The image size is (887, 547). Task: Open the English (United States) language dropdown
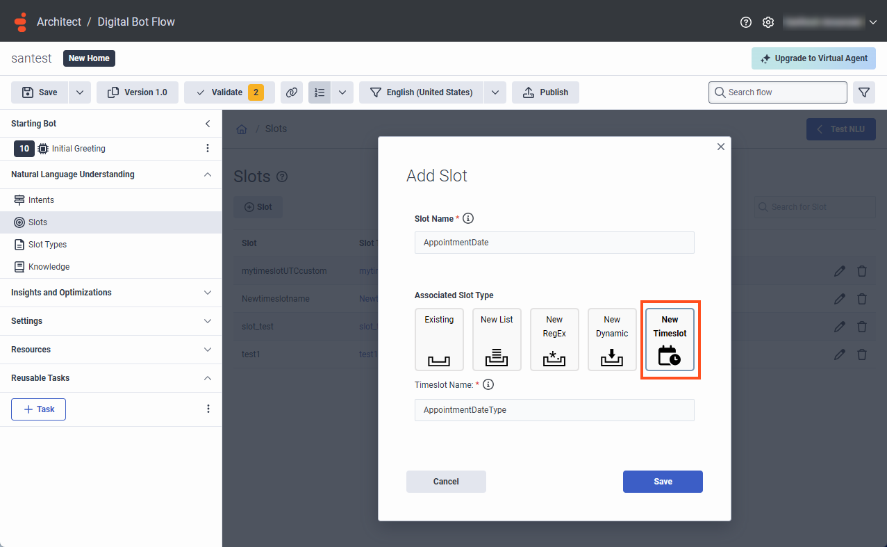pos(495,92)
